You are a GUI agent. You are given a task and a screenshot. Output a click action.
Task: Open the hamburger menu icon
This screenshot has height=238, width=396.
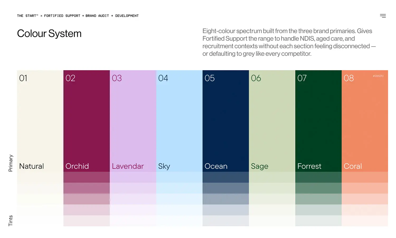point(383,16)
